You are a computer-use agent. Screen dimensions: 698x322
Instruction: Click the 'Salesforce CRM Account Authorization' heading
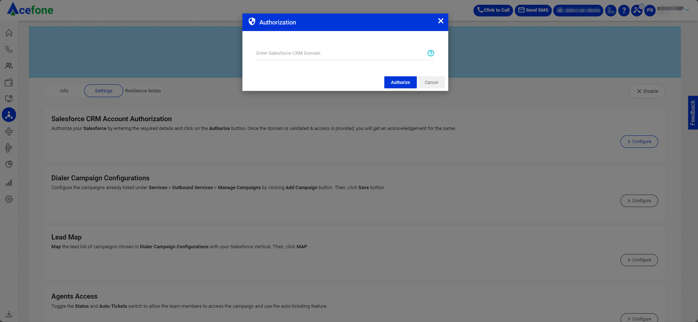(112, 119)
